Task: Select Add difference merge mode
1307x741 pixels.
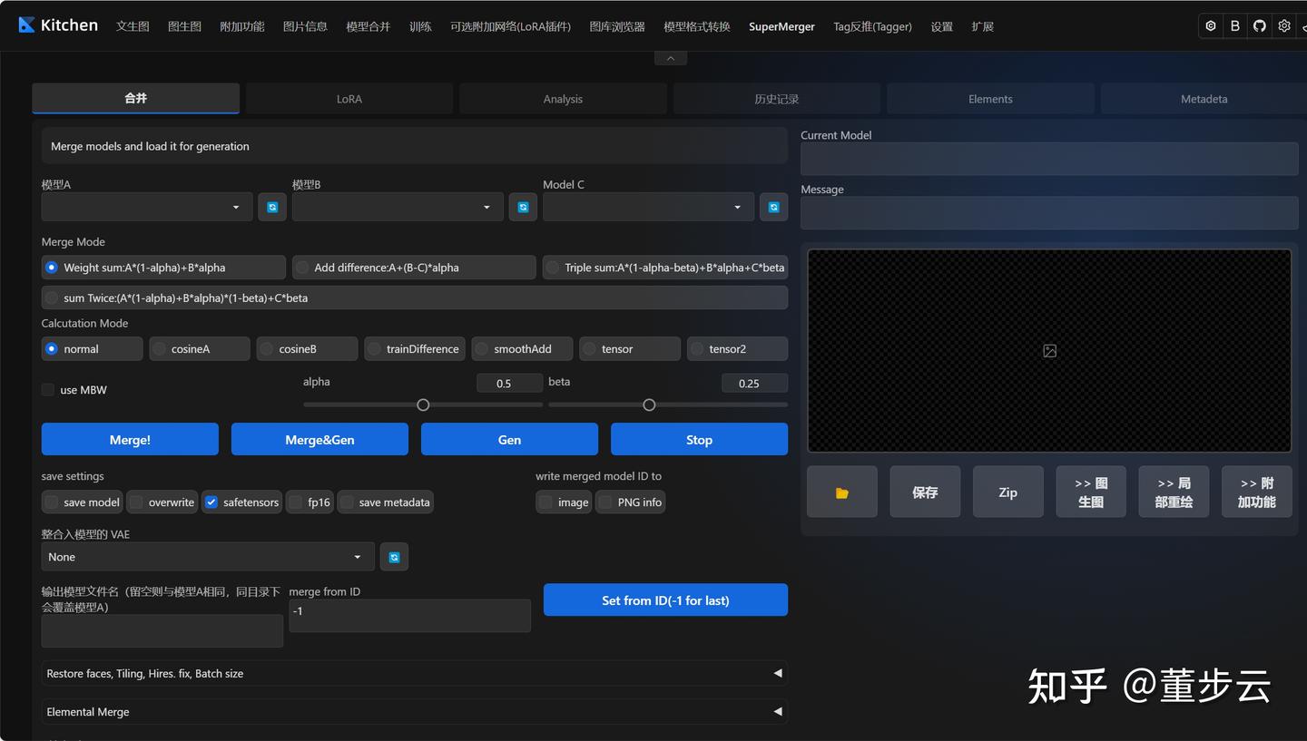Action: [302, 268]
